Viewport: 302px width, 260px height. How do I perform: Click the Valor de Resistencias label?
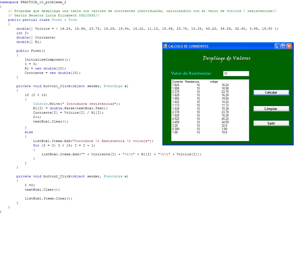191,73
